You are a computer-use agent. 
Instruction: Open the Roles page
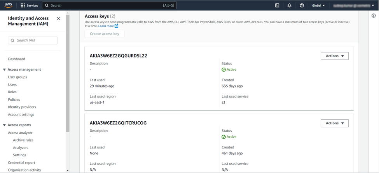click(x=12, y=92)
